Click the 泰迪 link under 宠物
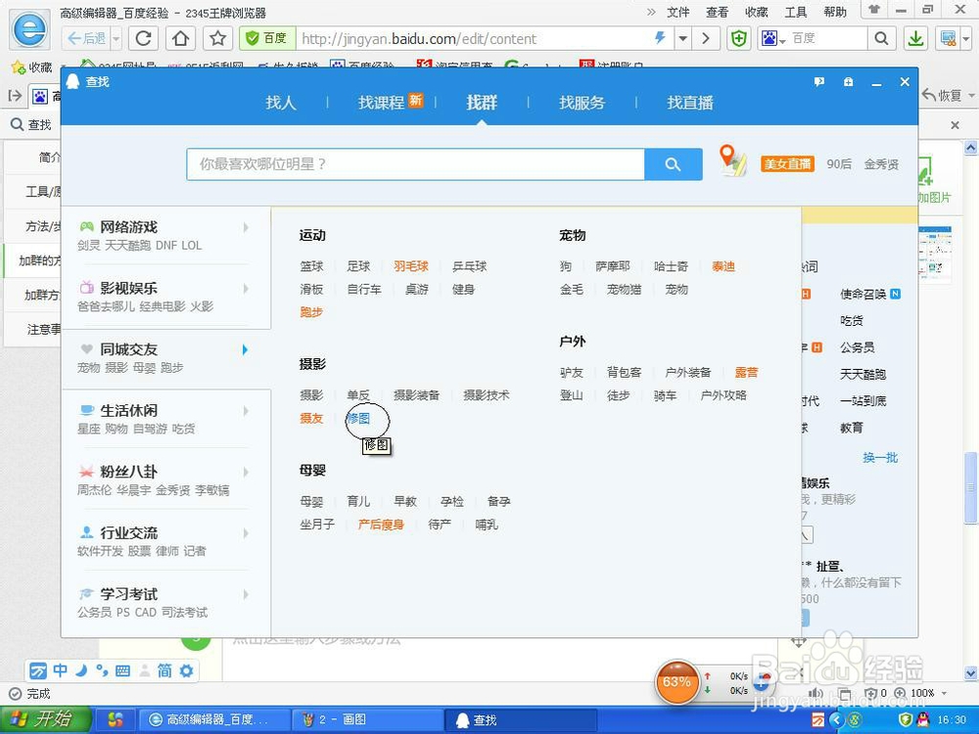Image resolution: width=979 pixels, height=734 pixels. click(x=723, y=266)
